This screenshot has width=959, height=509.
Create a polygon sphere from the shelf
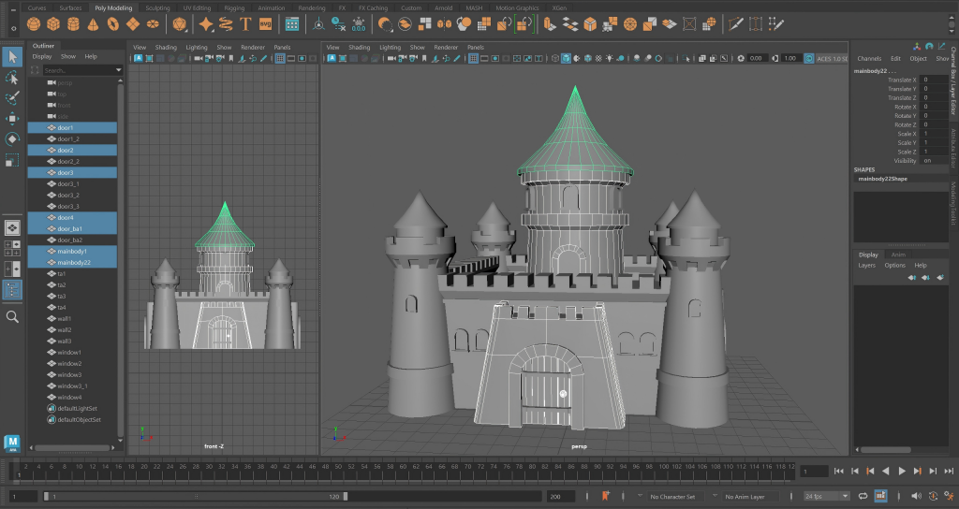coord(34,23)
